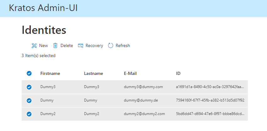Click the ID starting with 5bd6dd47-d694
This screenshot has width=267, height=131.
210,114
